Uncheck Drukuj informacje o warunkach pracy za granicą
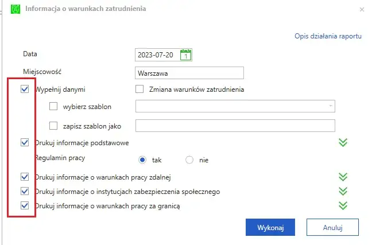Viewport: 372px width, 245px height. coord(25,205)
